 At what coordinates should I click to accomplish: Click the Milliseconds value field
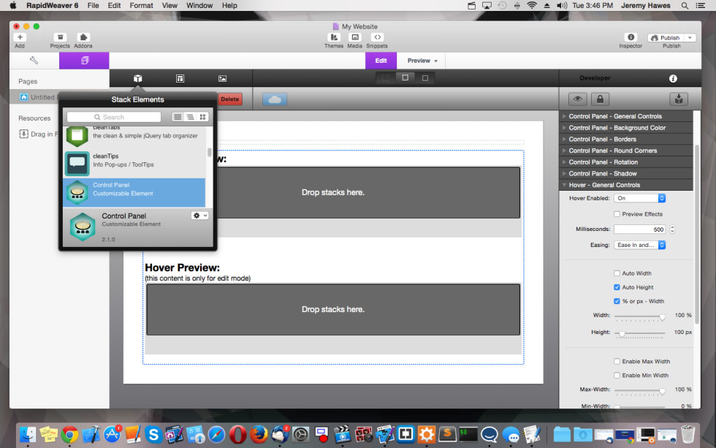point(640,229)
